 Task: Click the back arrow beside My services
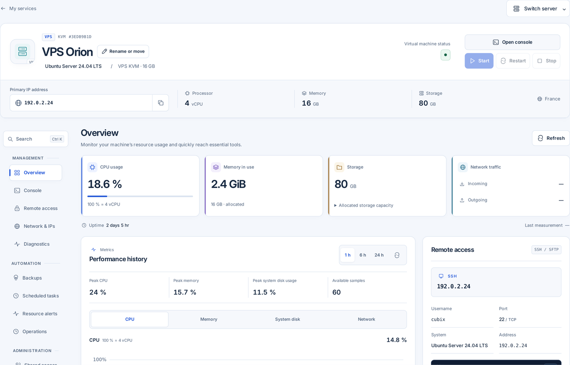(3, 8)
